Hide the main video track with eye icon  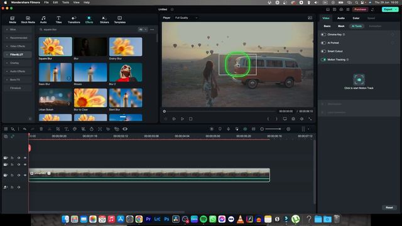pyautogui.click(x=25, y=175)
